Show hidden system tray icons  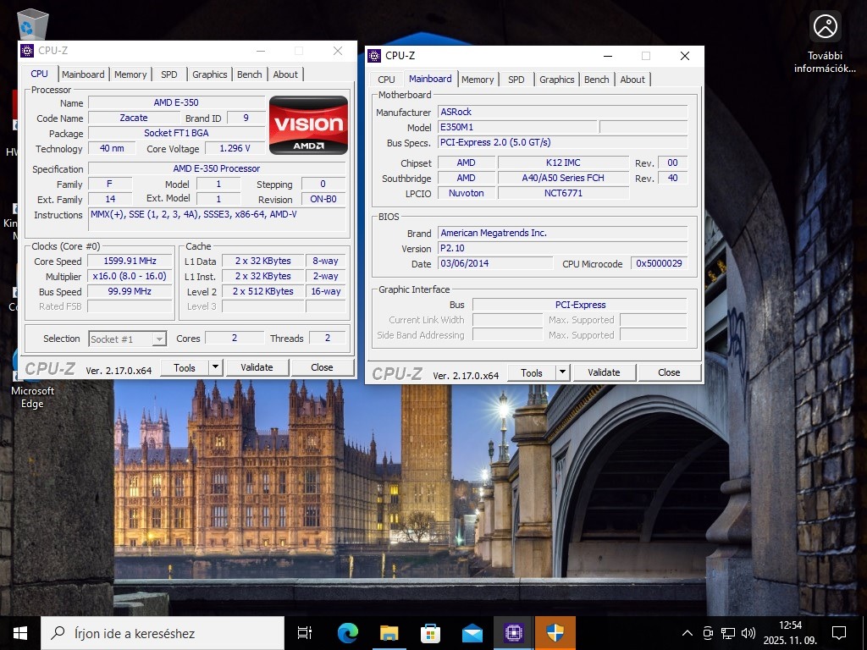[688, 633]
